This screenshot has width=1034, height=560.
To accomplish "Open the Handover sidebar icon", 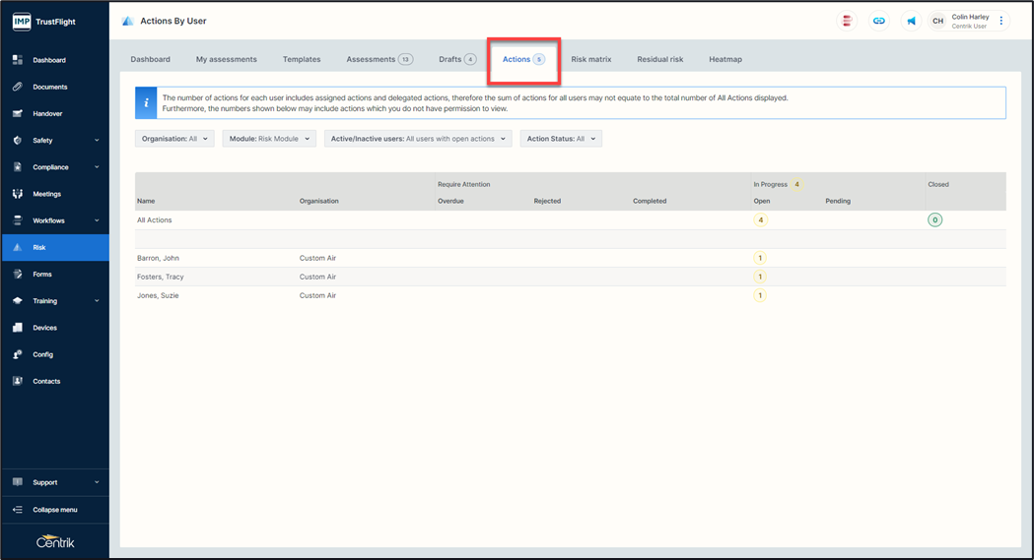I will pos(18,113).
